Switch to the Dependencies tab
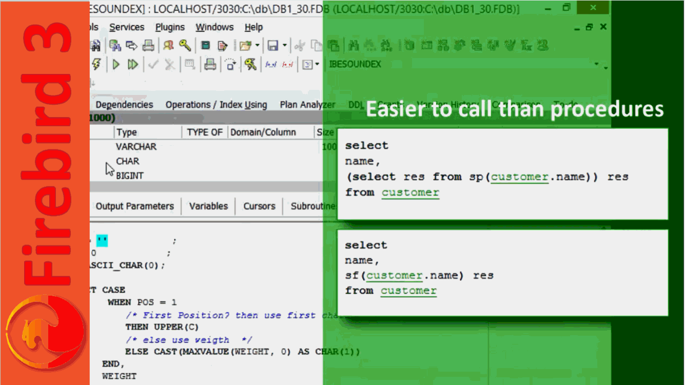Image resolution: width=685 pixels, height=385 pixels. (124, 105)
